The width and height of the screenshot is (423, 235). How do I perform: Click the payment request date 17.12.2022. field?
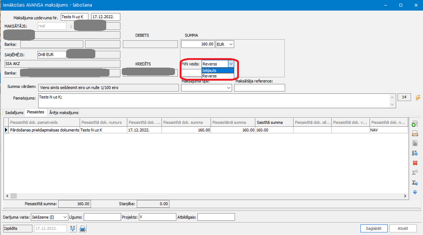click(x=106, y=16)
